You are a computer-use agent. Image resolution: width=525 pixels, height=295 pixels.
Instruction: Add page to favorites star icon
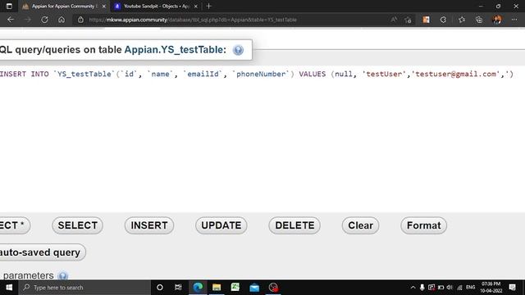408,20
